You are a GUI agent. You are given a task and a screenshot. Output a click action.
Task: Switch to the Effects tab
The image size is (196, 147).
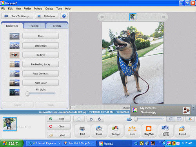coord(57,26)
